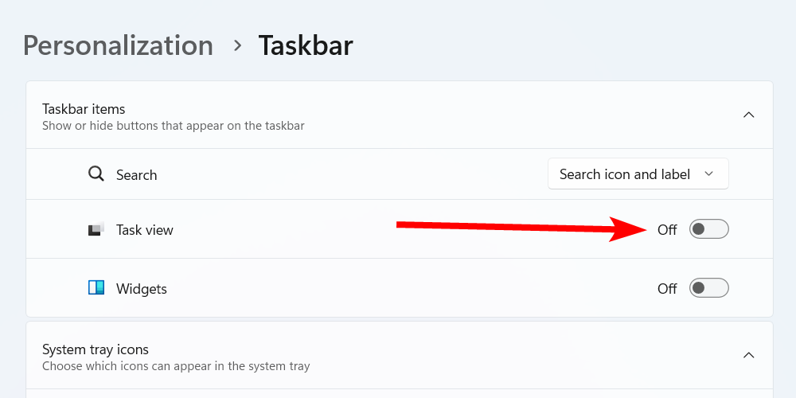
Task: Click the Search row label
Action: (x=137, y=175)
